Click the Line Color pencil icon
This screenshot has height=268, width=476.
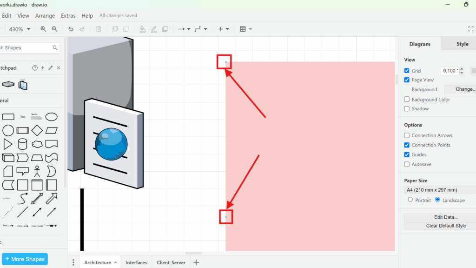pyautogui.click(x=154, y=29)
